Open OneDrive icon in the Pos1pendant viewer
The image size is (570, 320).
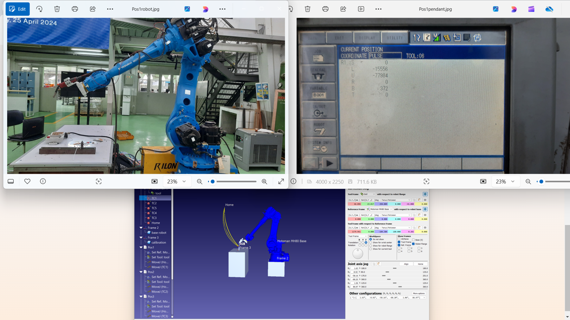click(x=549, y=9)
